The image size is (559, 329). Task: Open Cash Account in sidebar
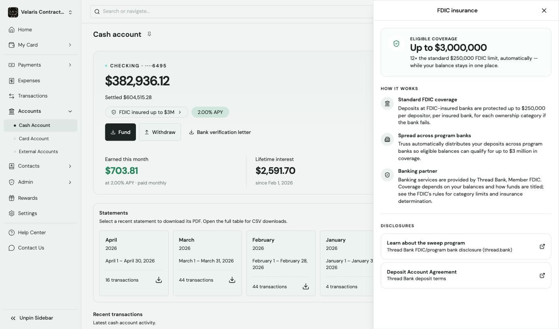coord(40,125)
